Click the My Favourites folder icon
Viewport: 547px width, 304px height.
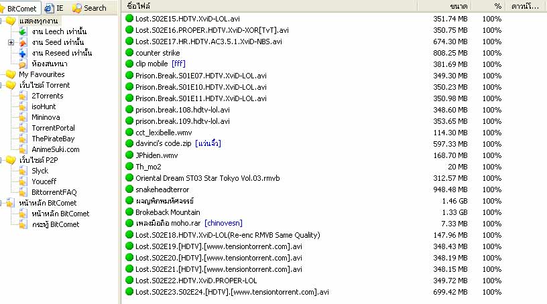(x=11, y=74)
